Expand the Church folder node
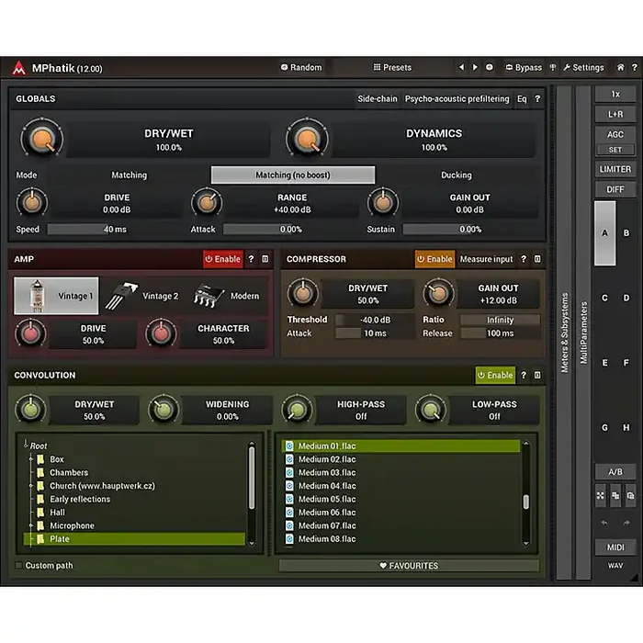 [x=30, y=486]
